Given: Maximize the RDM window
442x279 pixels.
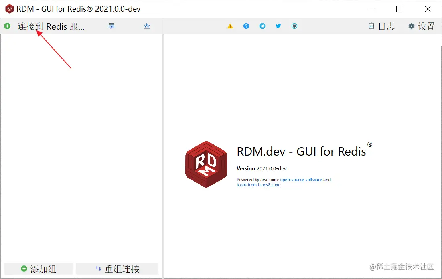Looking at the screenshot, I should point(399,9).
